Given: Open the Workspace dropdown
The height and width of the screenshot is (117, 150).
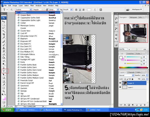Looking at the screenshot, I should point(137,9).
